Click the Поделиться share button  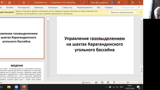tap(127, 7)
